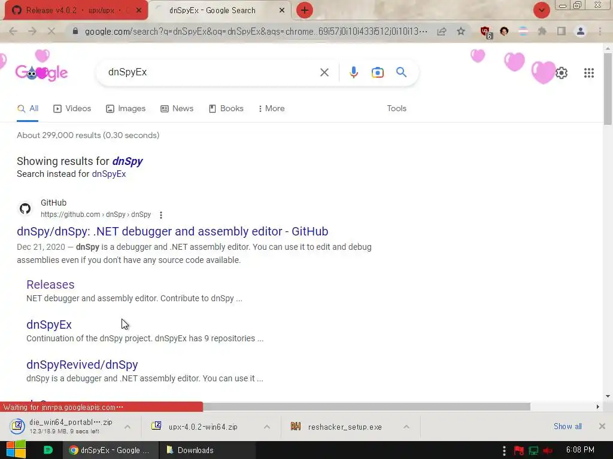Open the Releases sitelink

pyautogui.click(x=50, y=284)
